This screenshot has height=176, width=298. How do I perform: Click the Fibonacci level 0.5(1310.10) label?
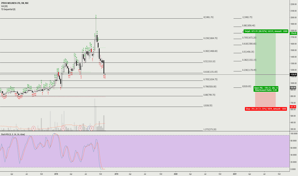(209, 61)
